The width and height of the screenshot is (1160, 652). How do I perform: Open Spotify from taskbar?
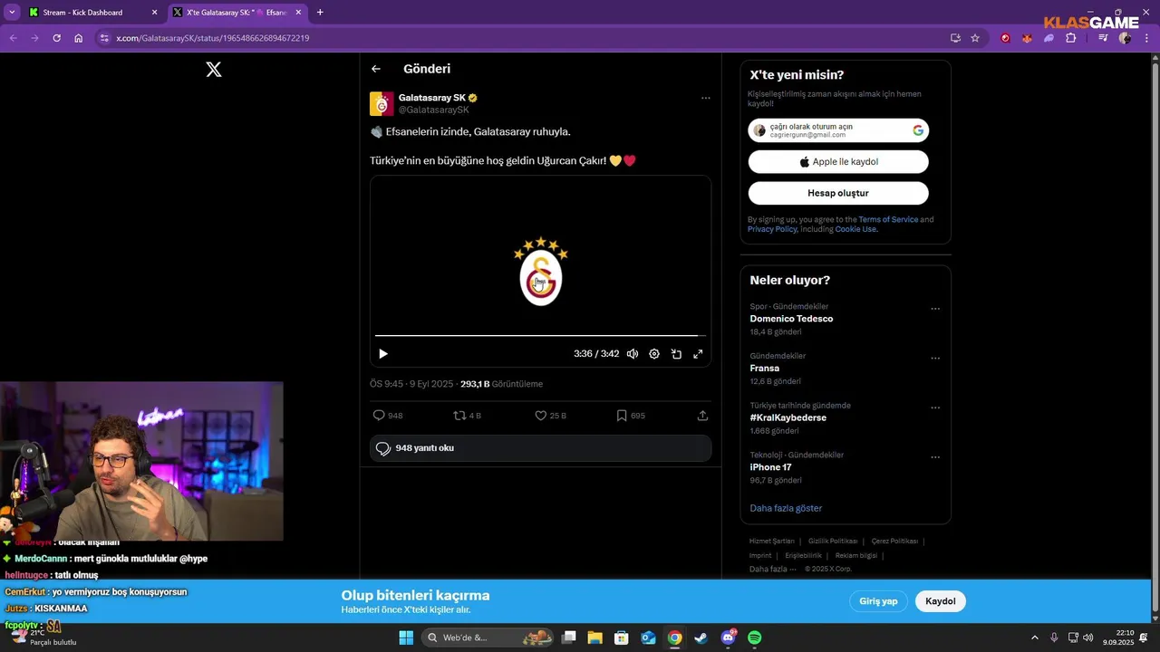[754, 638]
